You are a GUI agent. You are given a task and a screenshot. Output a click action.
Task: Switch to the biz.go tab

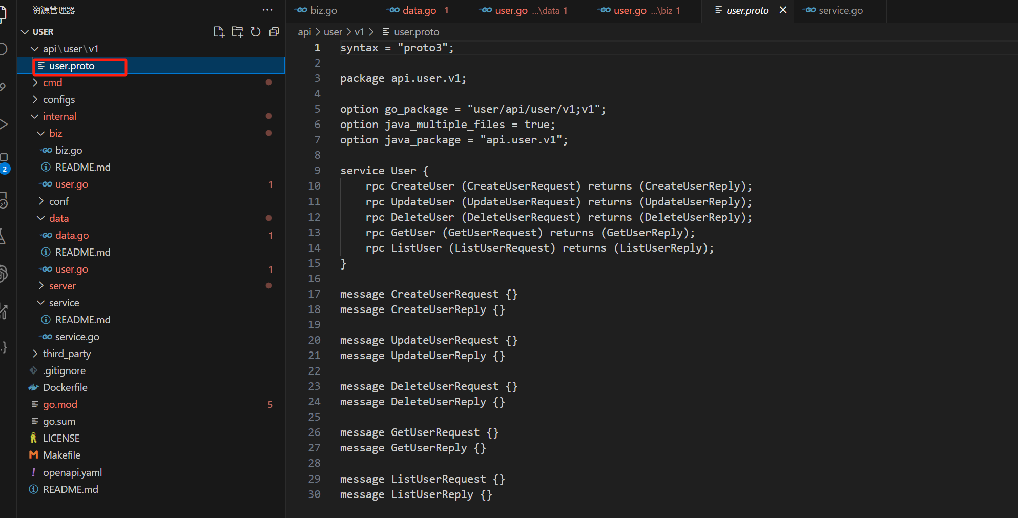click(x=331, y=10)
